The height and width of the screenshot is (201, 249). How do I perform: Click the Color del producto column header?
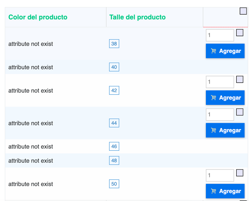point(38,17)
